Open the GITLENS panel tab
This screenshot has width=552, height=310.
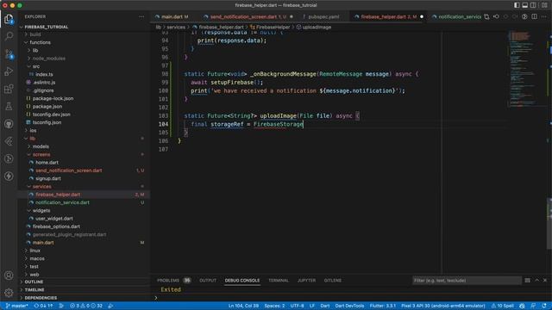(x=333, y=281)
